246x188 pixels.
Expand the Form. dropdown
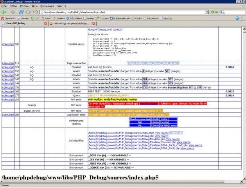pos(46,18)
